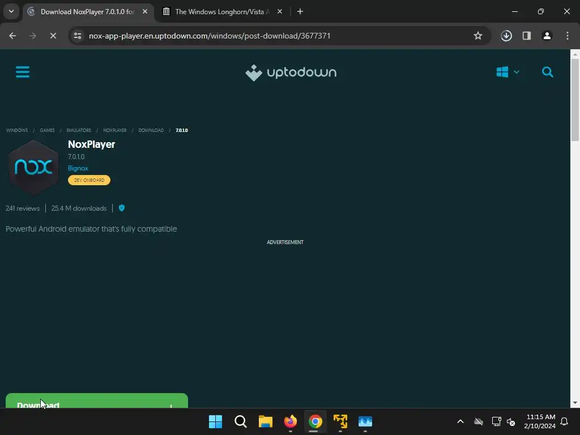The image size is (580, 435).
Task: Open the Windows Start menu
Action: [215, 421]
